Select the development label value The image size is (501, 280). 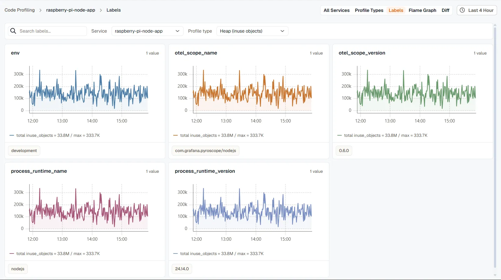pyautogui.click(x=24, y=151)
